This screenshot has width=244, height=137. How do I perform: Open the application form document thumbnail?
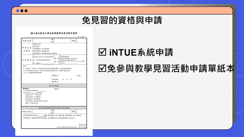54,81
